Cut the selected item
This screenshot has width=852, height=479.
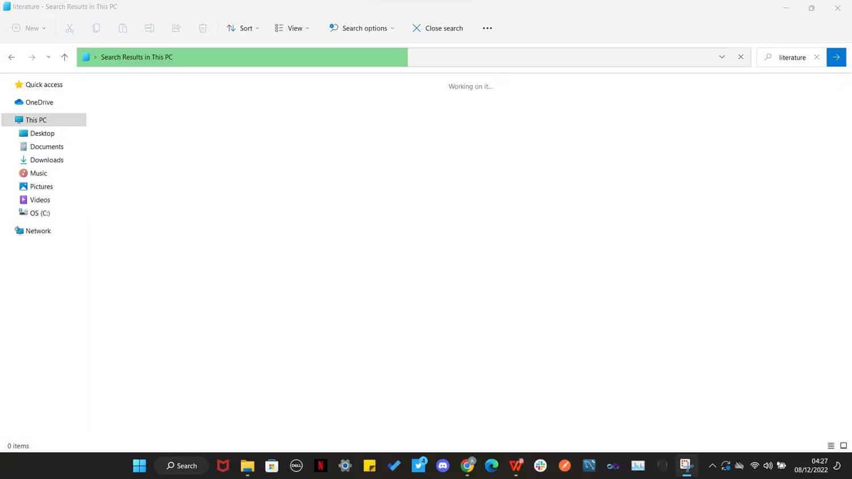pyautogui.click(x=69, y=28)
